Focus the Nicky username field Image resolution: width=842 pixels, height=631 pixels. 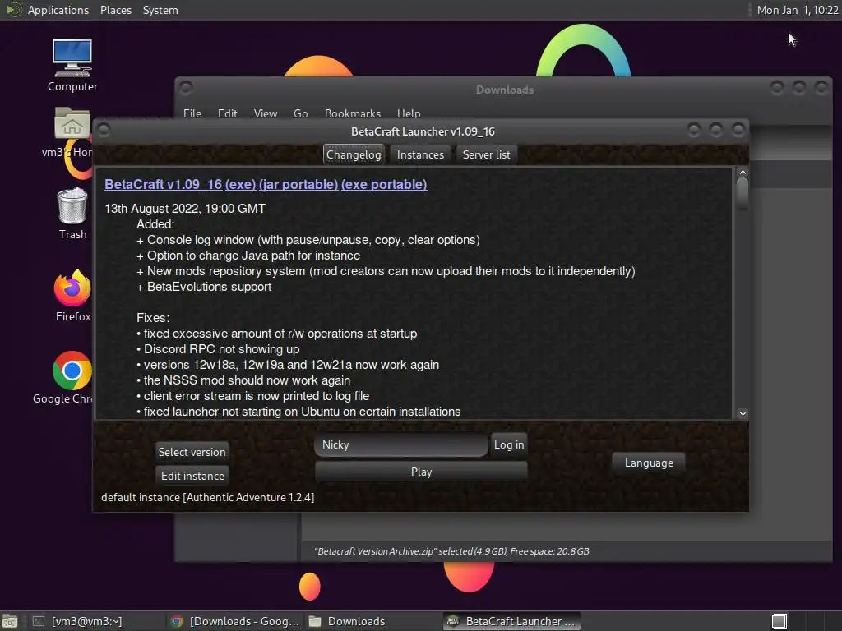400,444
